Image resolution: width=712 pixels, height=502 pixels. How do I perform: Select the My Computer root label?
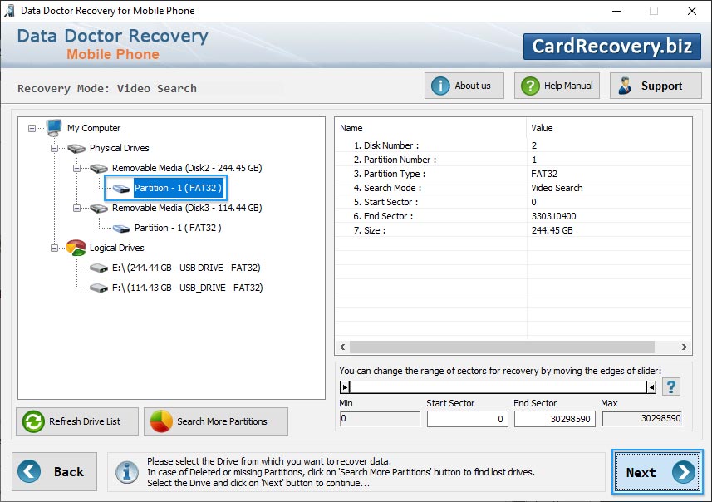tap(94, 128)
